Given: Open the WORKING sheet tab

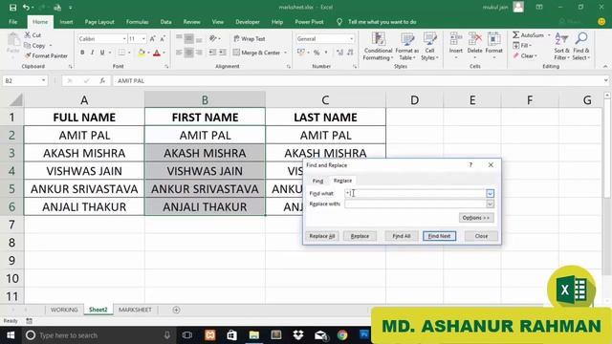Looking at the screenshot, I should 64,310.
